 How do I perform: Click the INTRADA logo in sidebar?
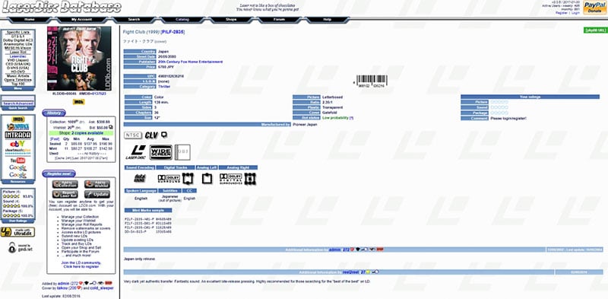coord(17,135)
